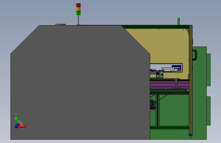Screen dimensions: 221x143
Task: Click the blue Z axis ball of the triad
Action: tap(16, 127)
